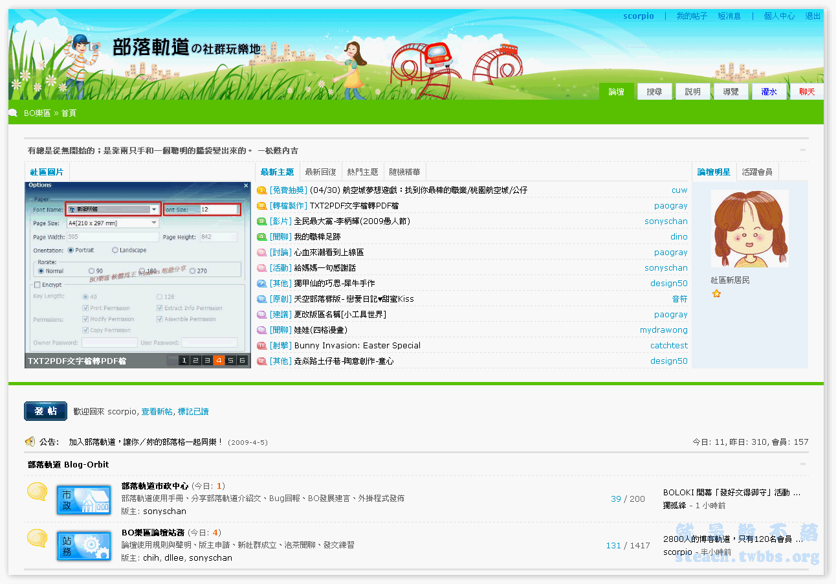
Task: Click the breadcrumb chat icon beside BO樂區
Action: click(13, 113)
